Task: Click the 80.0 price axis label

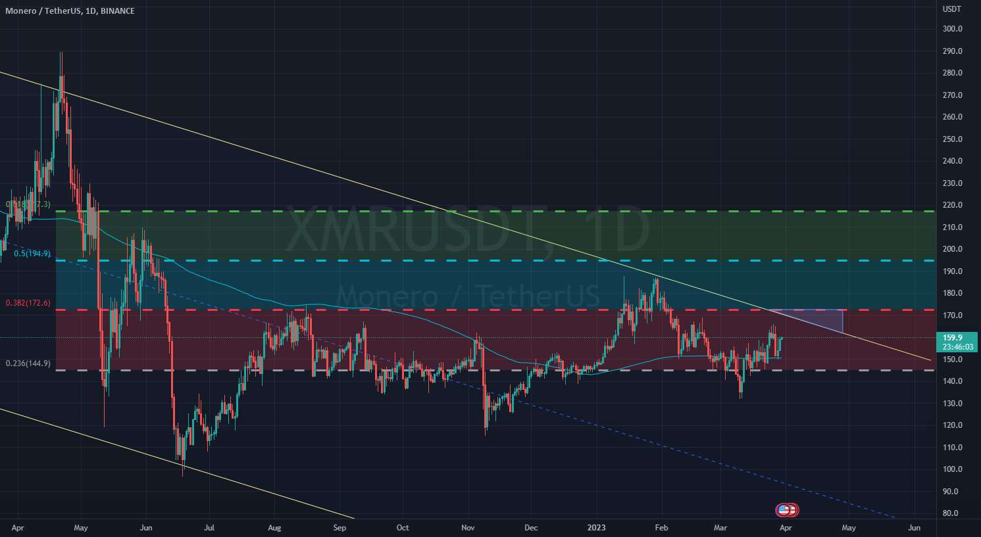Action: pyautogui.click(x=950, y=513)
